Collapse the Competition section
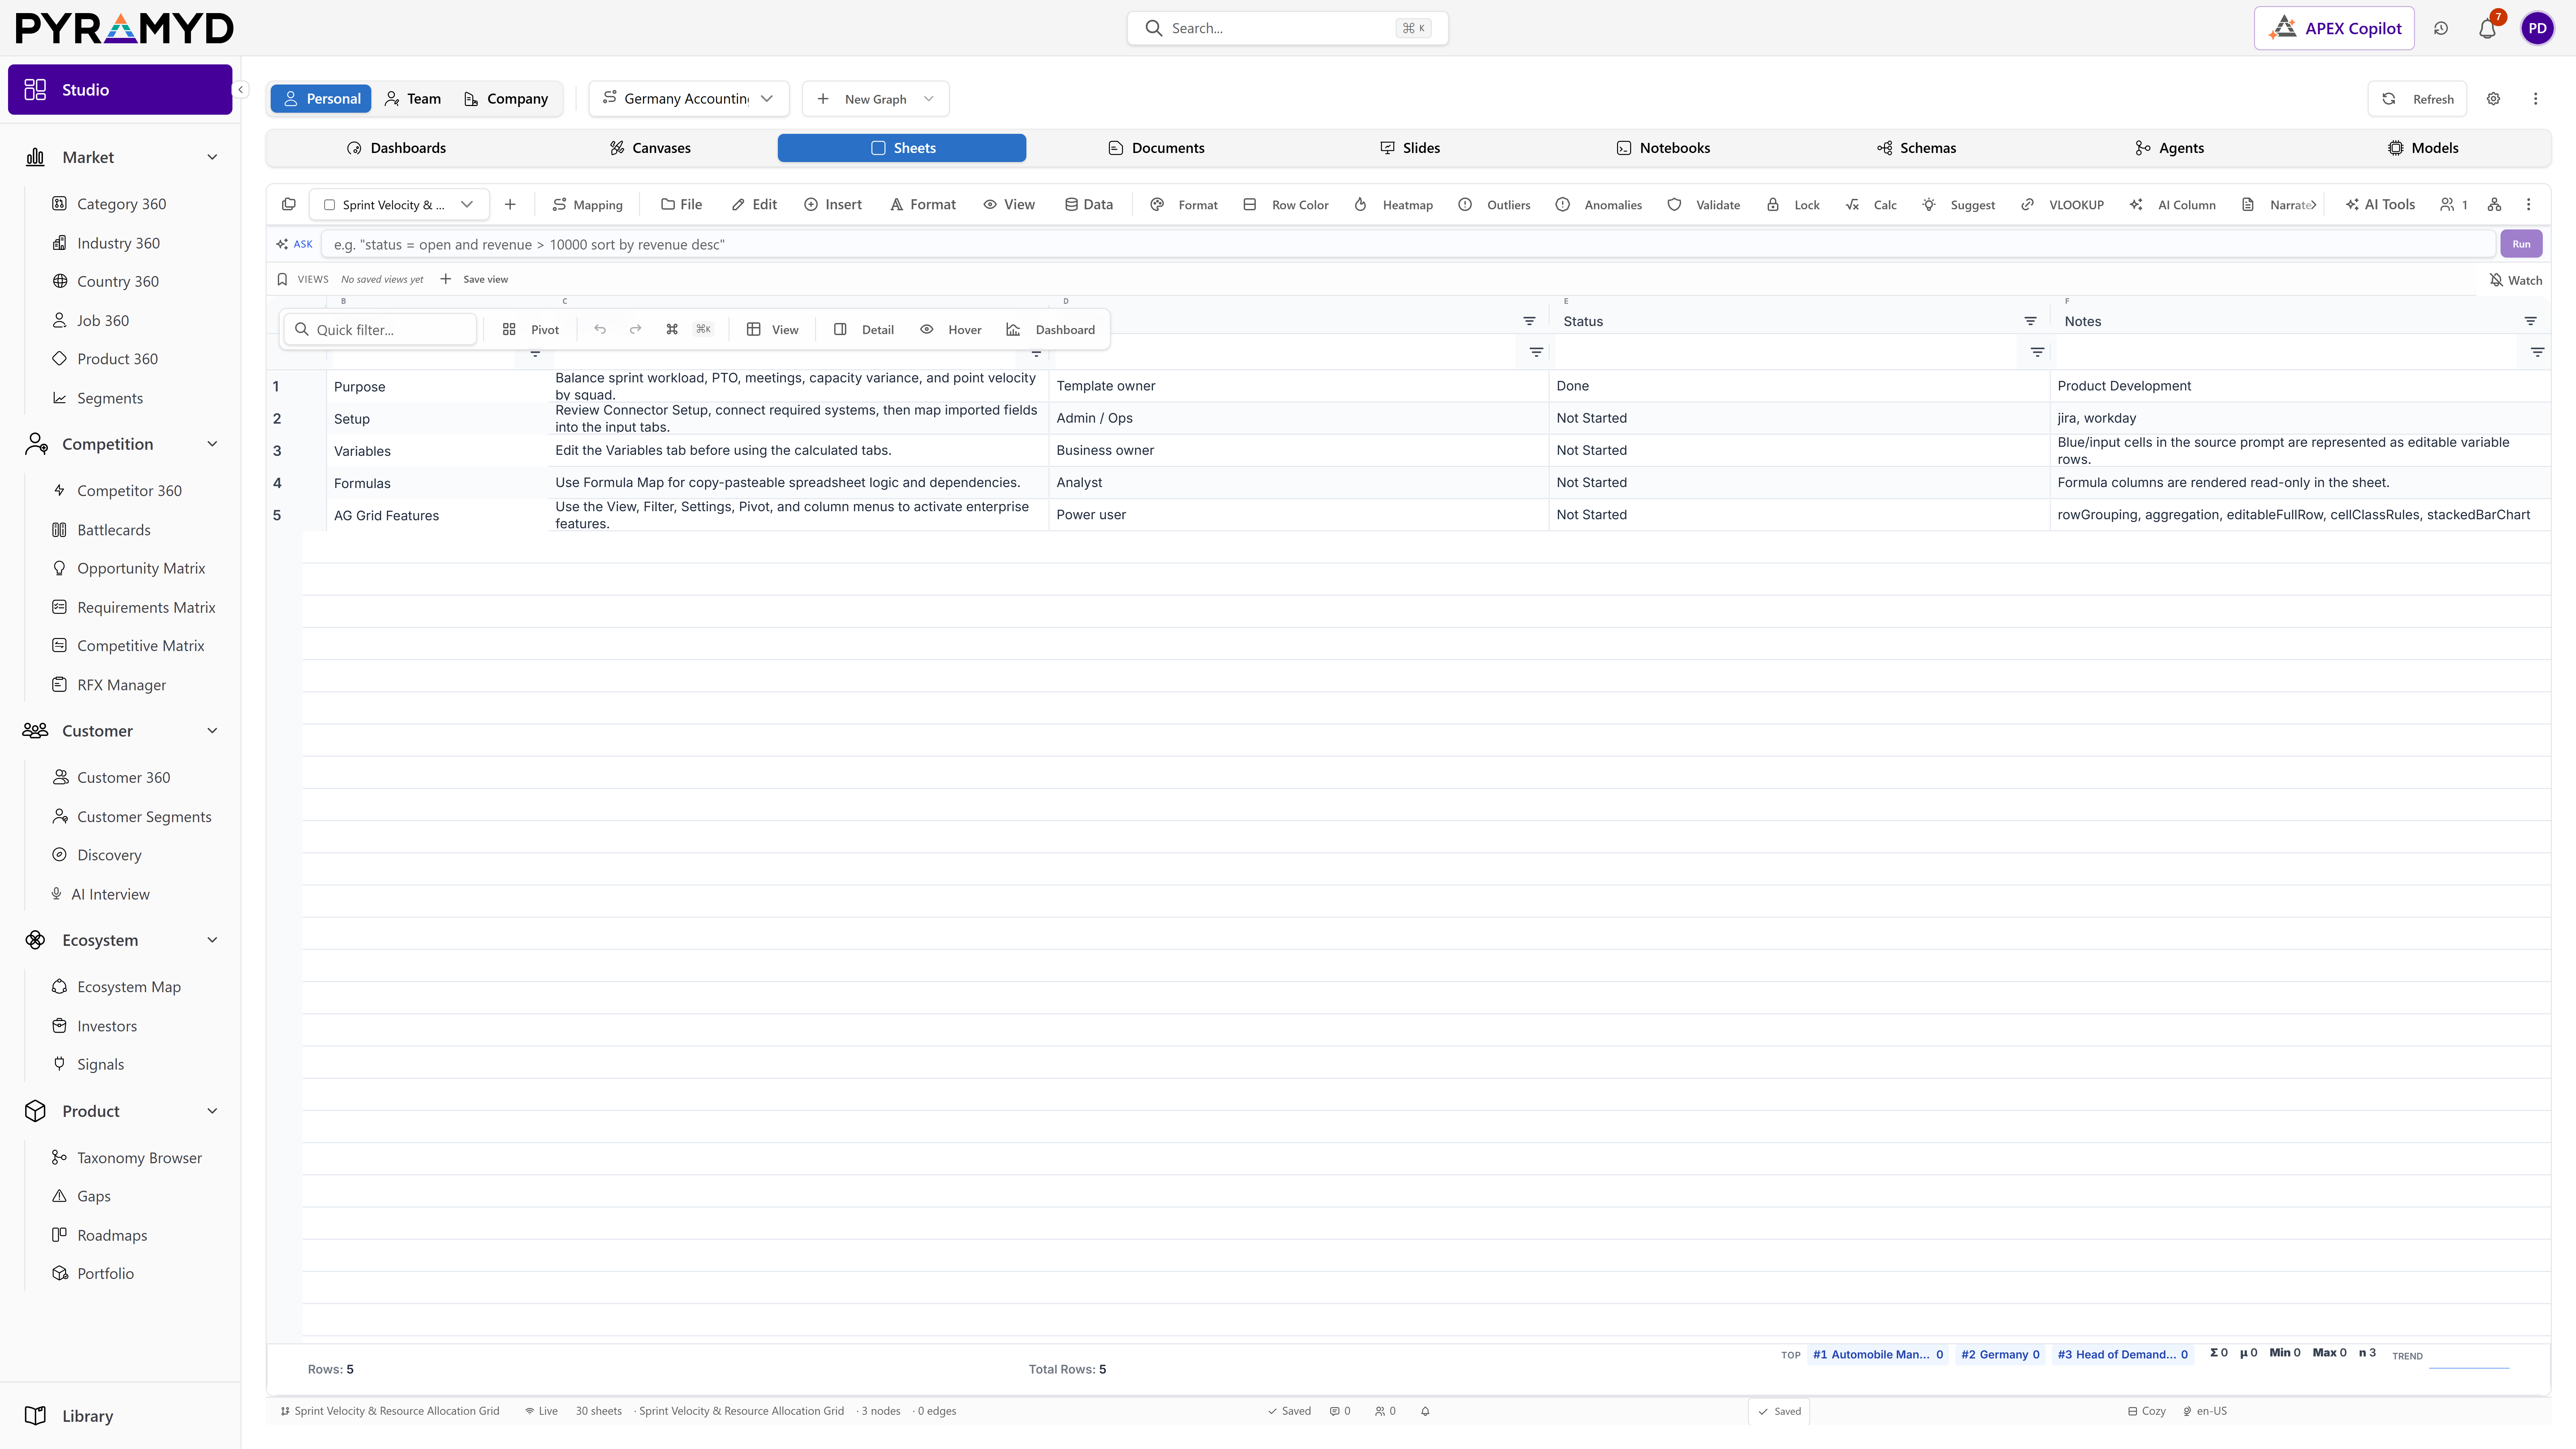Image resolution: width=2576 pixels, height=1449 pixels. (x=212, y=444)
